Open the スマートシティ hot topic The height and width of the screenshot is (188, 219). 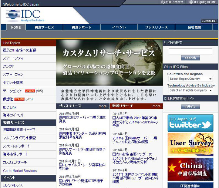[13, 58]
